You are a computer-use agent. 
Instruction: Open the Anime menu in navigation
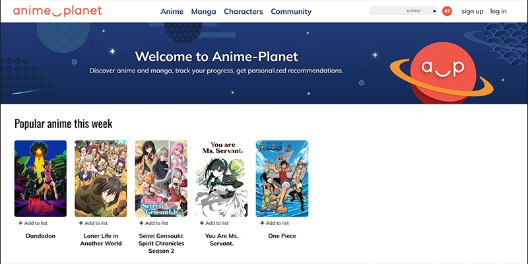pyautogui.click(x=172, y=11)
